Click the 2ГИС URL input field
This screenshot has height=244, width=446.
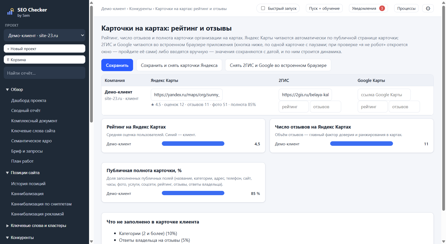click(305, 95)
